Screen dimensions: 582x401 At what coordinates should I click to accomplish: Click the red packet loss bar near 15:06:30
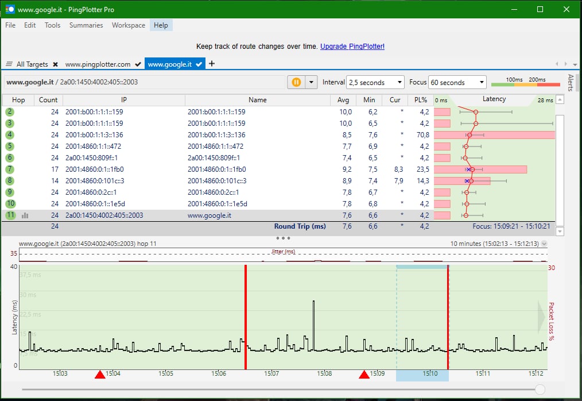[246, 317]
